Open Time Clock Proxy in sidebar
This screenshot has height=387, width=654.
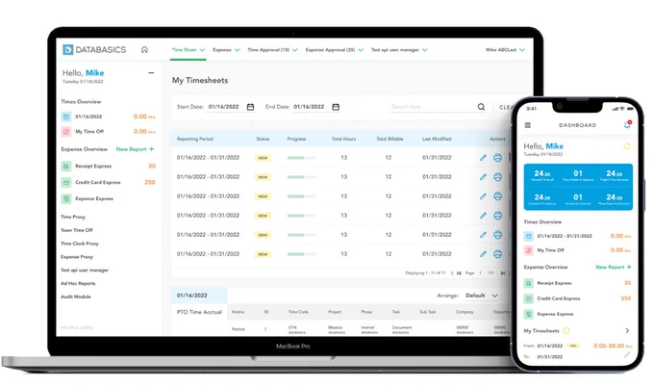pos(80,244)
